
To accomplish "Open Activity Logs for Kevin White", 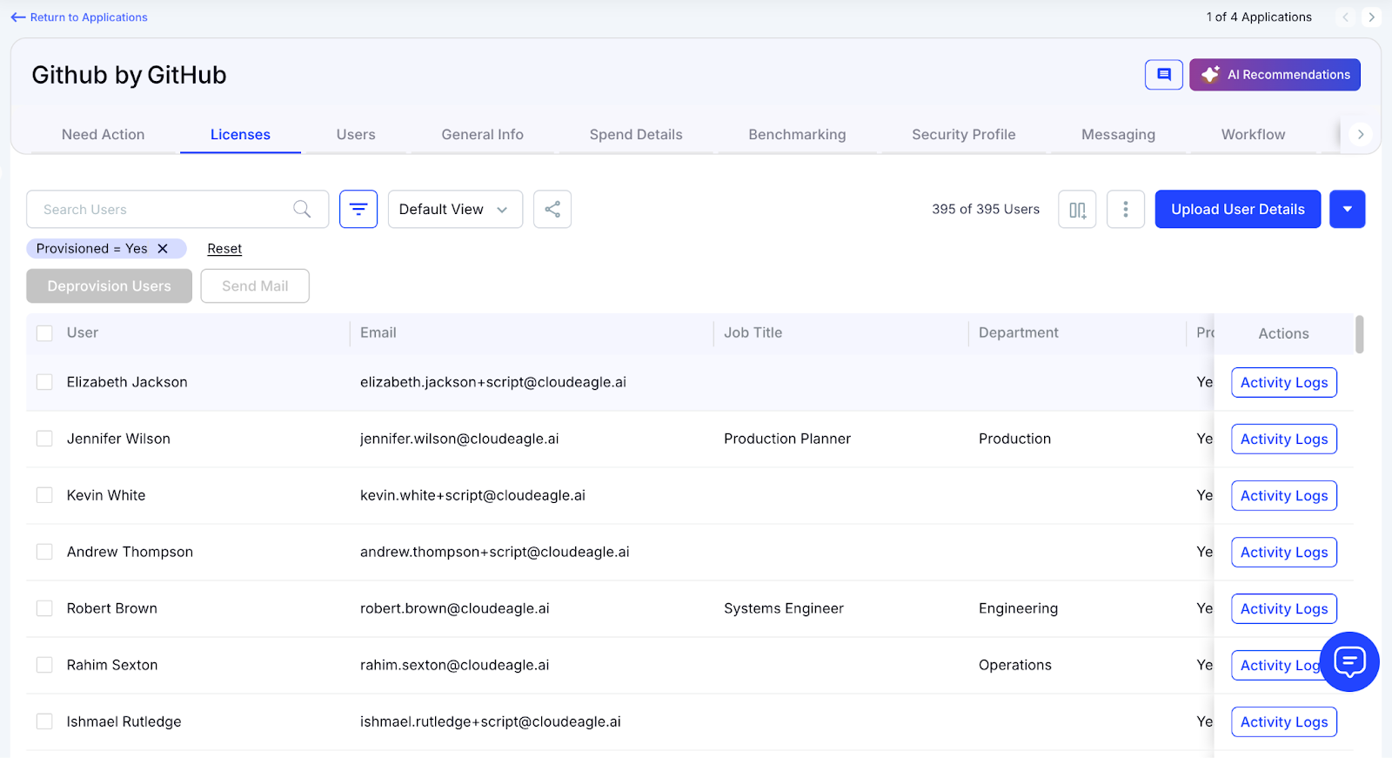I will (x=1284, y=496).
